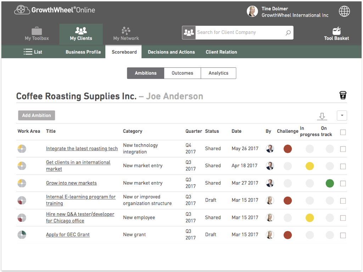Image resolution: width=363 pixels, height=272 pixels.
Task: Check the box for Apply for GEC Grant
Action: pos(343,236)
